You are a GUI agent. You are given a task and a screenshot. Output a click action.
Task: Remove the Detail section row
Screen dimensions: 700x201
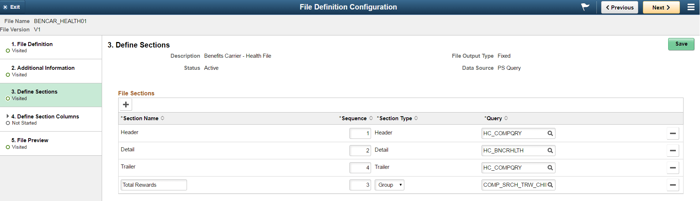pos(673,151)
